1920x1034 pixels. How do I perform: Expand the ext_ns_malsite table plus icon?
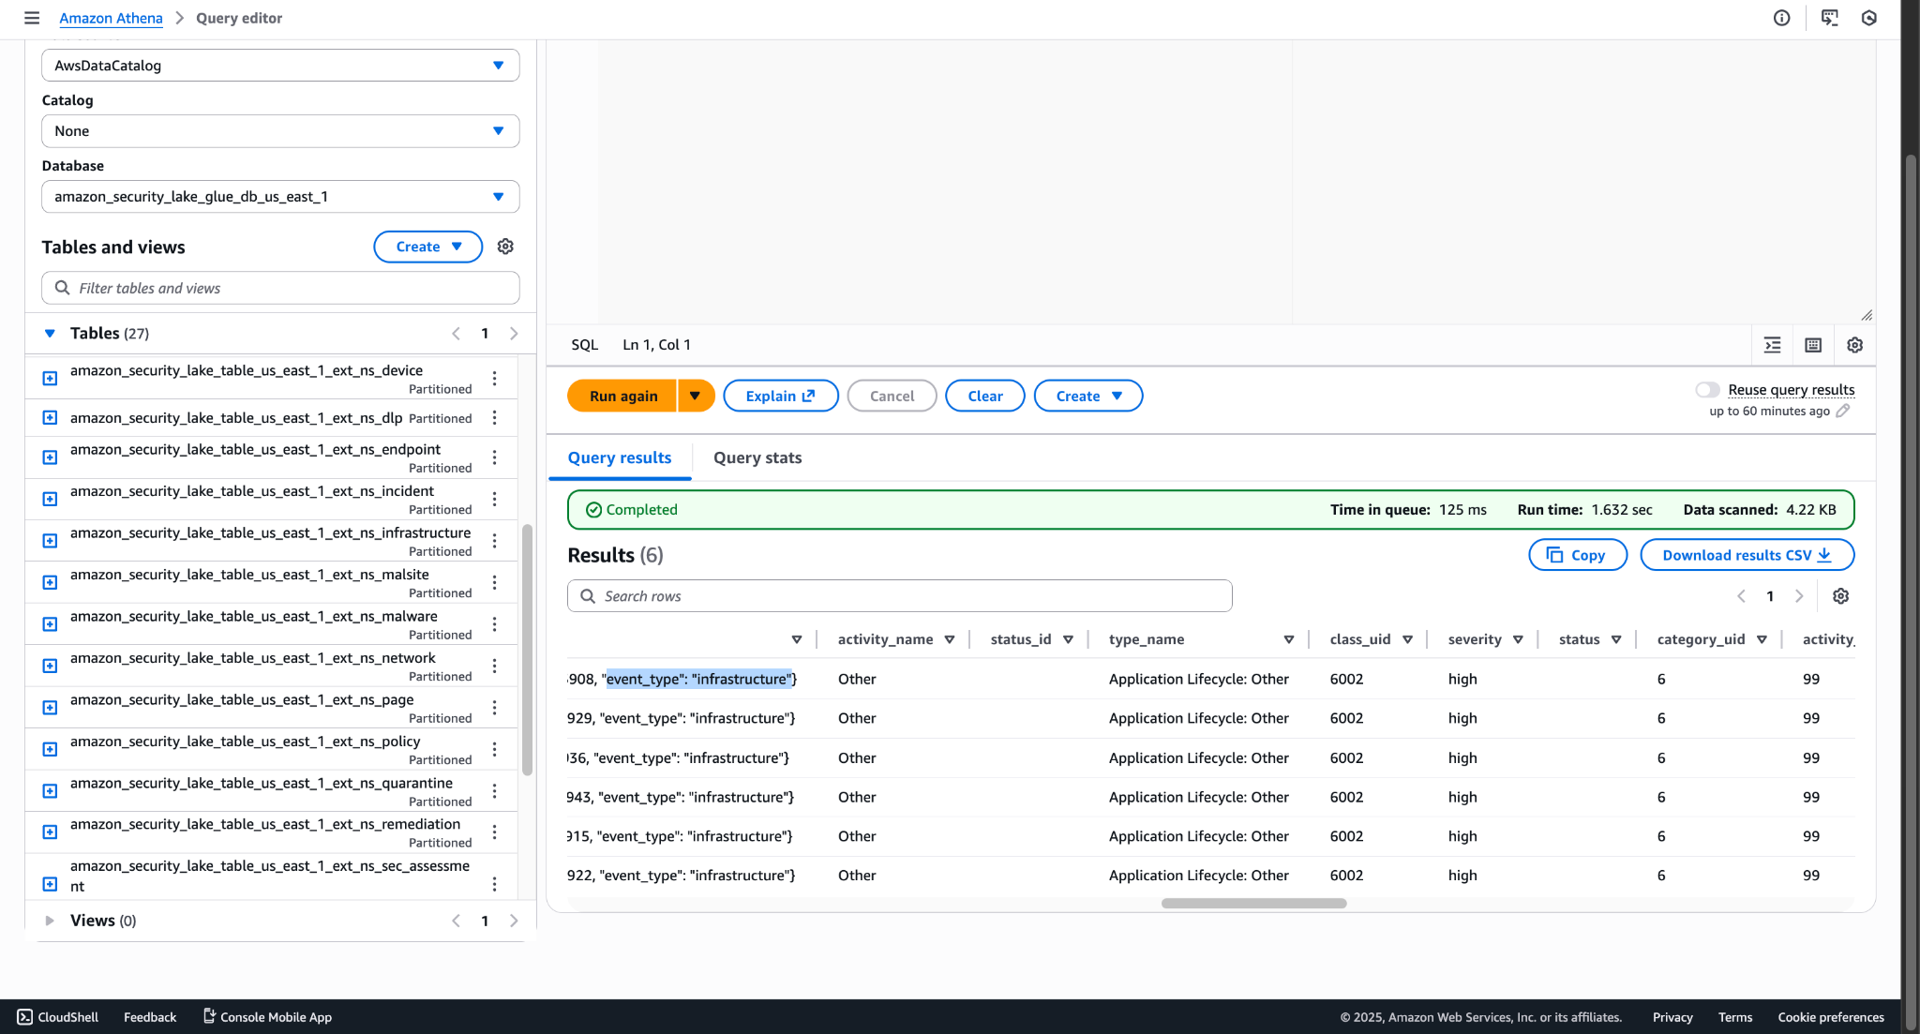click(51, 582)
